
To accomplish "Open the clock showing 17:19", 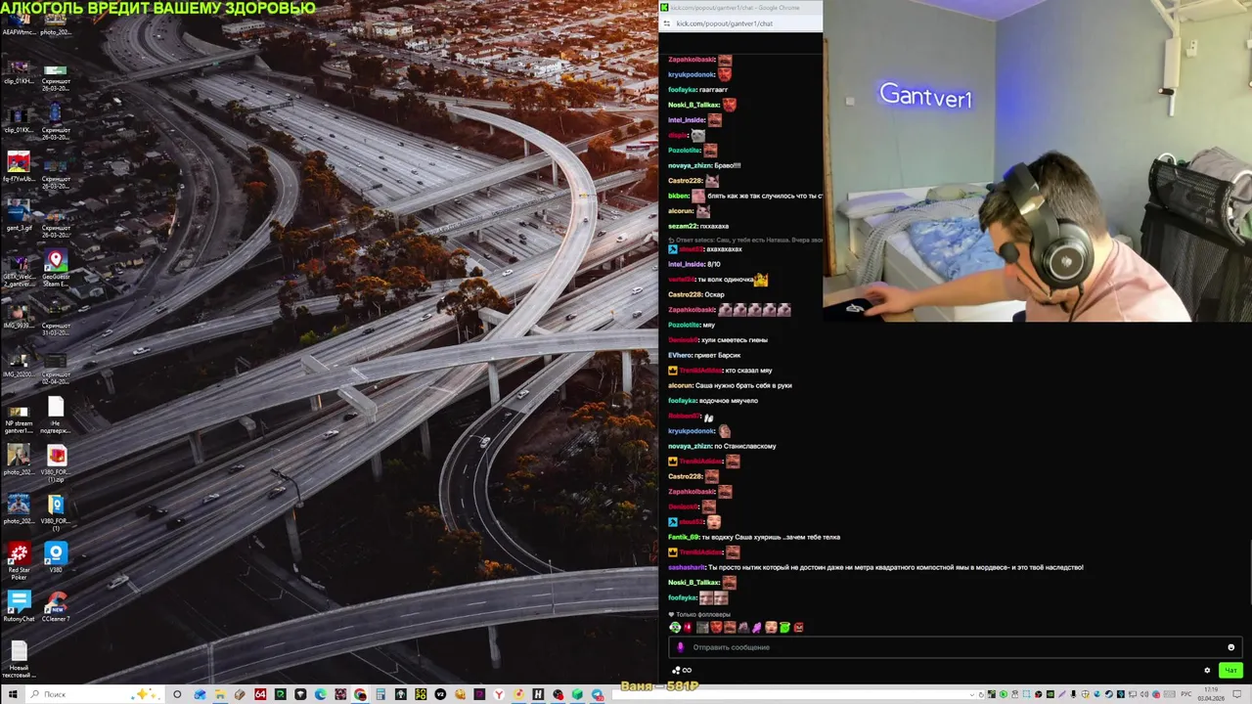I will pyautogui.click(x=1211, y=694).
